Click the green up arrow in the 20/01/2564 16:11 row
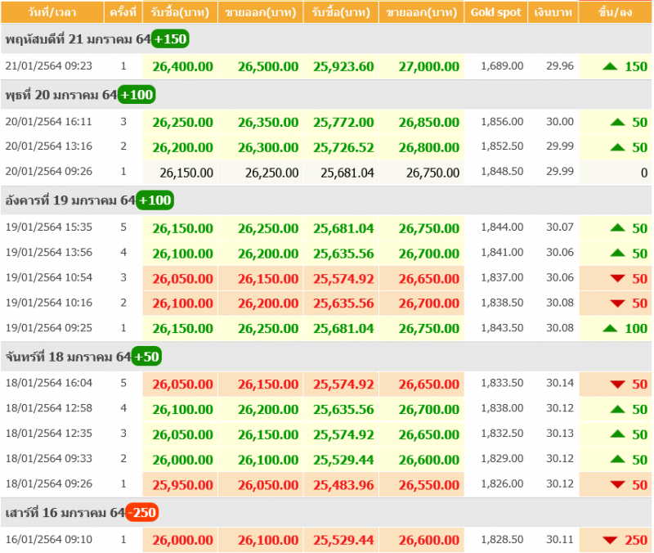The width and height of the screenshot is (654, 553). coord(618,123)
